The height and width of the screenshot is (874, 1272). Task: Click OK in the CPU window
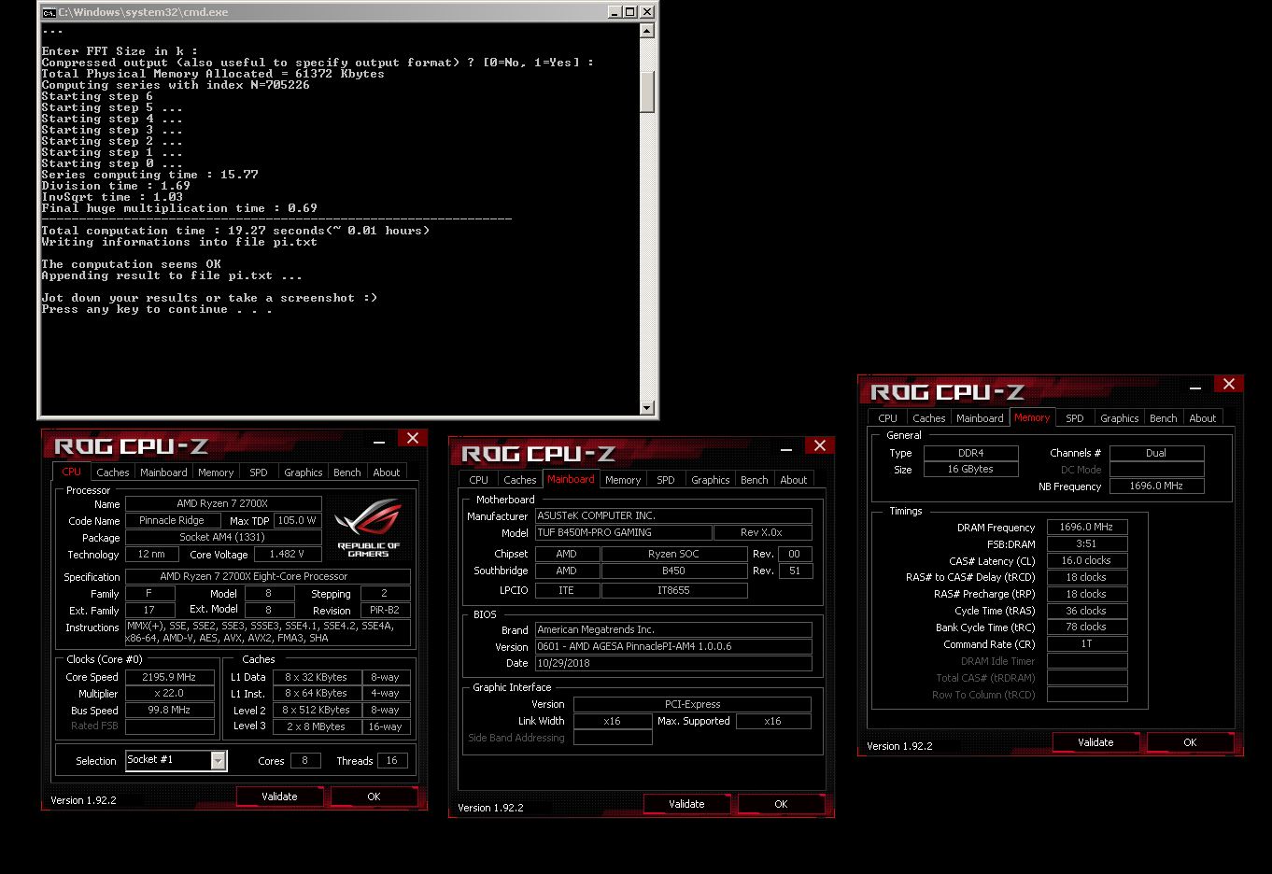pyautogui.click(x=374, y=796)
